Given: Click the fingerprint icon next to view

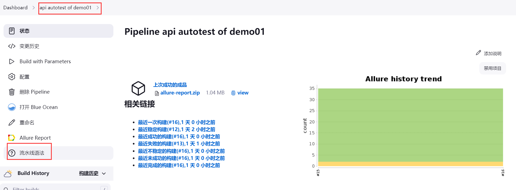Looking at the screenshot, I should [233, 93].
